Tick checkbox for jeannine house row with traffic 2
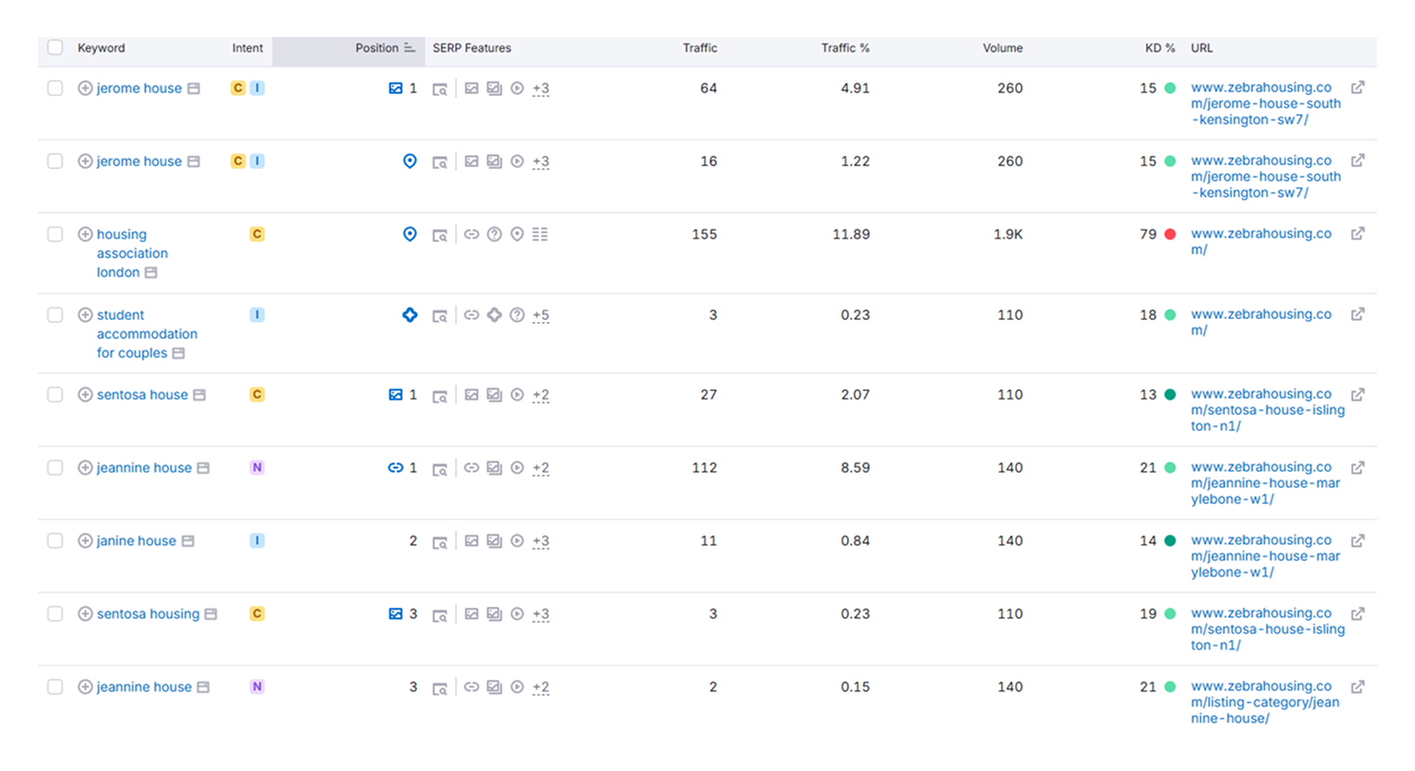The height and width of the screenshot is (771, 1415). point(55,687)
